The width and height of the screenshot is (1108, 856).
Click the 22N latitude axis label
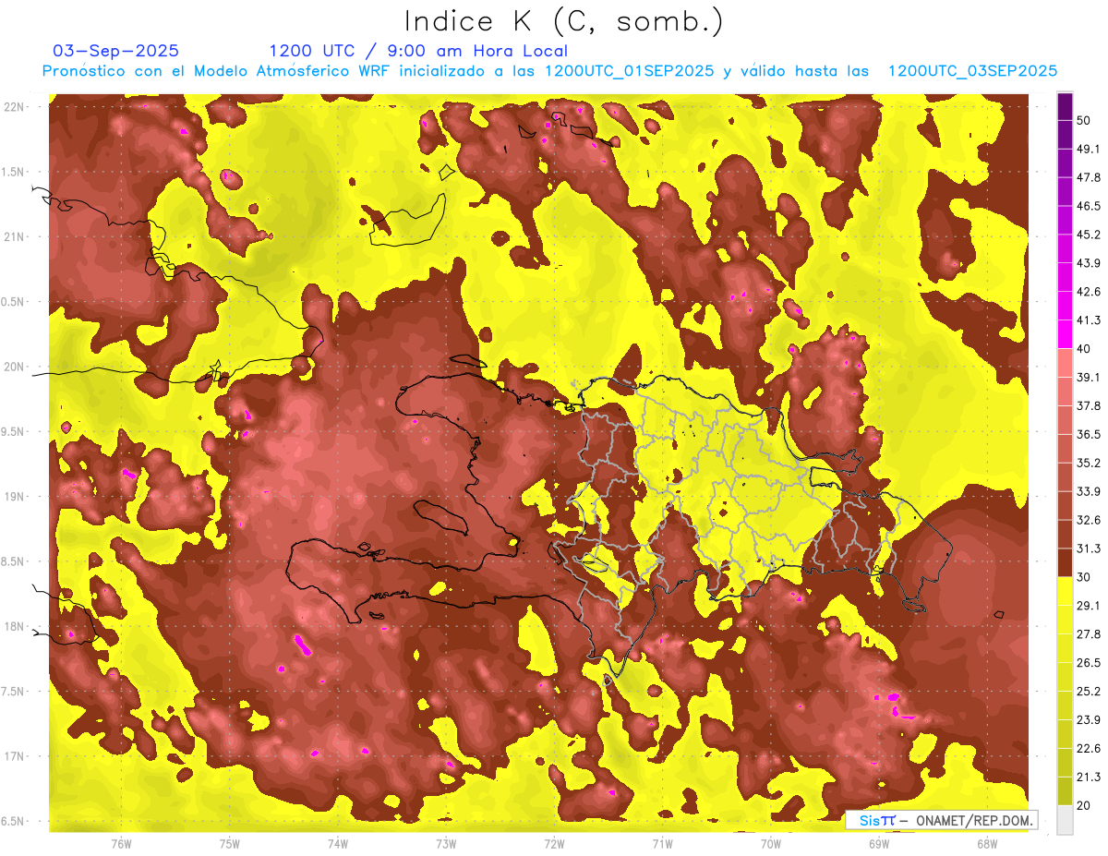[x=15, y=107]
